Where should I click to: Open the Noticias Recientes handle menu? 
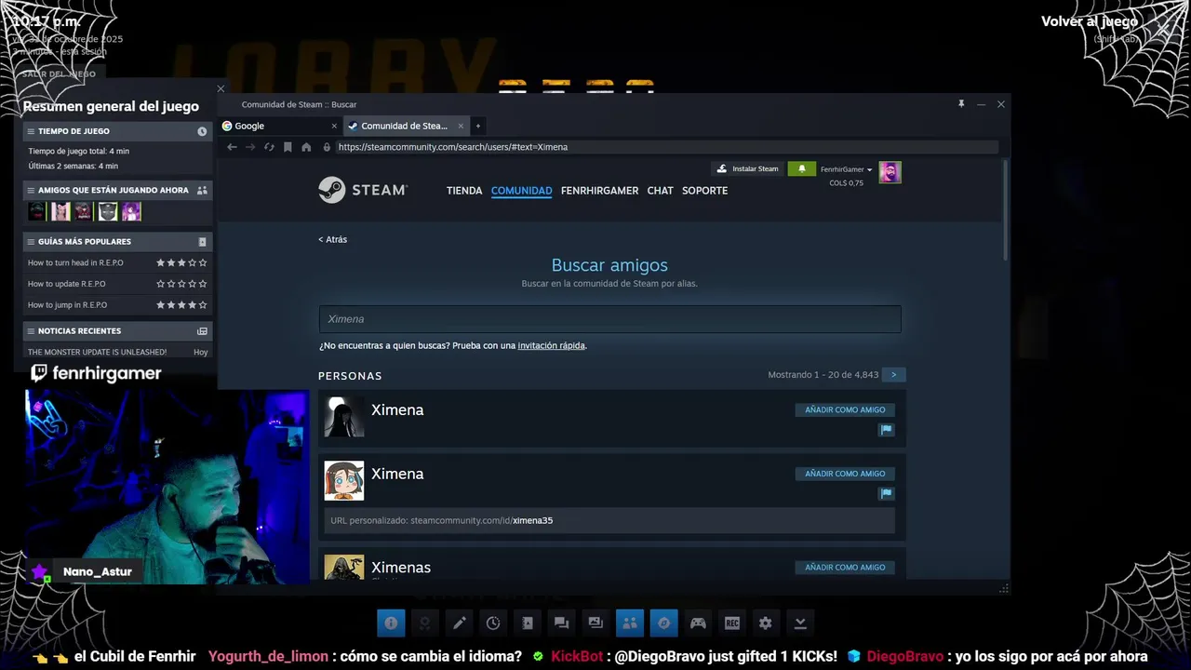pyautogui.click(x=31, y=331)
